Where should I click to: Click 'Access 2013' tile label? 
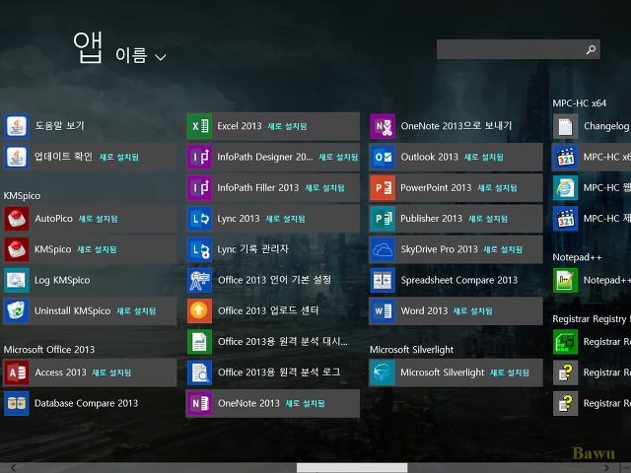(60, 372)
